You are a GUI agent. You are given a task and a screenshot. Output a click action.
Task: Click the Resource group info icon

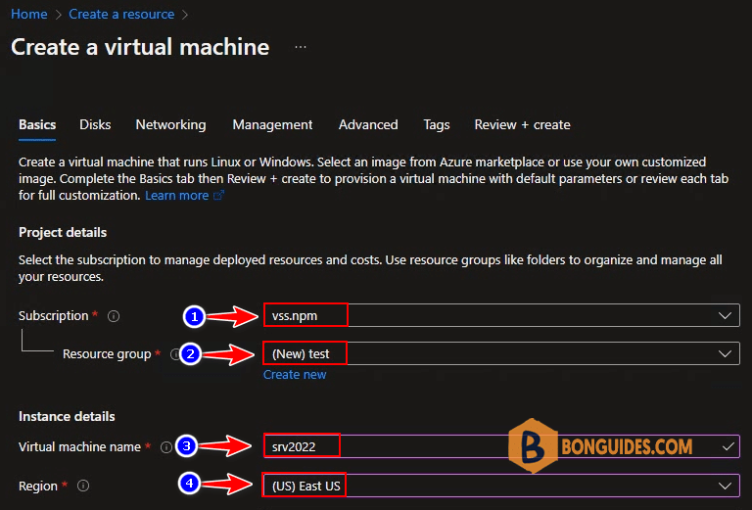pos(175,354)
